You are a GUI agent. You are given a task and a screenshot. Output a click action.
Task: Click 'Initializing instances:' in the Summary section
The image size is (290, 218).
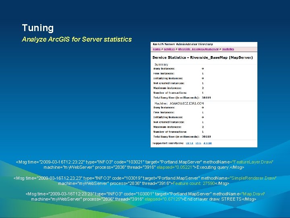click(168, 78)
